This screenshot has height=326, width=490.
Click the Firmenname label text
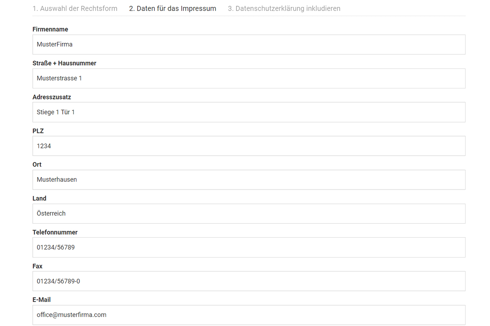click(x=50, y=29)
